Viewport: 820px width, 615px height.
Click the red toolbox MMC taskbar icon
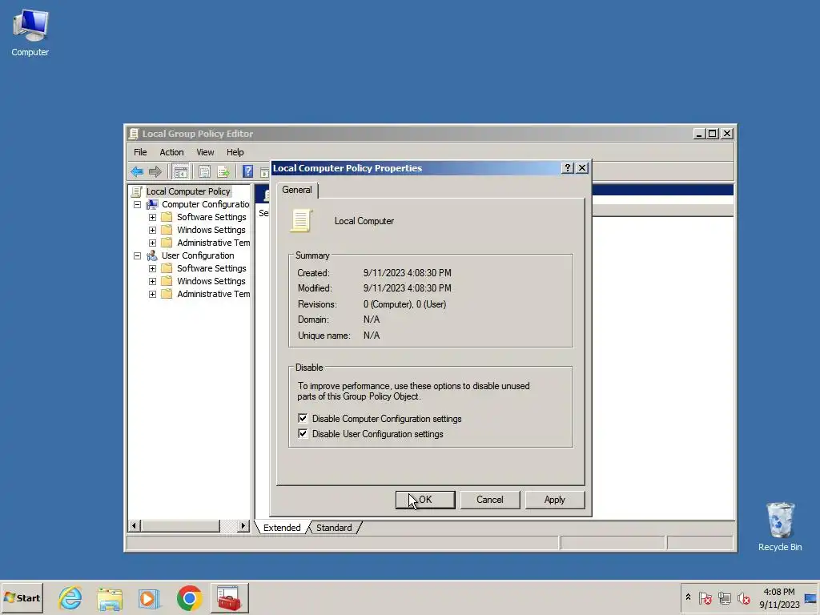pos(229,597)
